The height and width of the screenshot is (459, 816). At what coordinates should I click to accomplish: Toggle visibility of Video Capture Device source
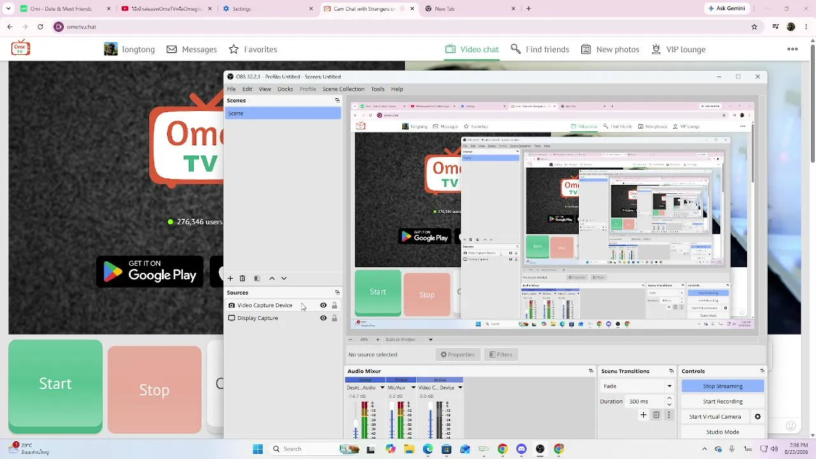(x=323, y=305)
